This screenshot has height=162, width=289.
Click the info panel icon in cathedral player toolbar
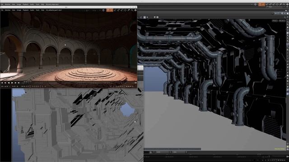[x=103, y=10]
